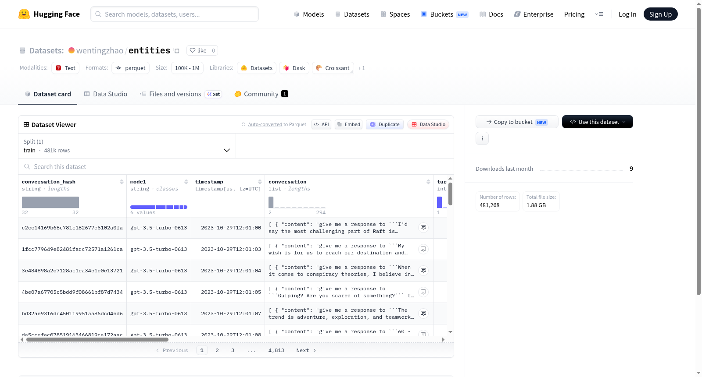
Task: Click Next page link
Action: (306, 350)
